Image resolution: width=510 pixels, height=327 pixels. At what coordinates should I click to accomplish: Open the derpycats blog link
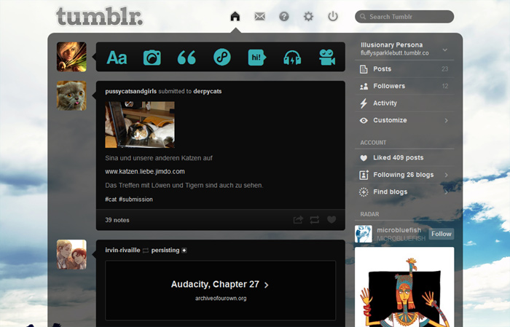coord(207,91)
